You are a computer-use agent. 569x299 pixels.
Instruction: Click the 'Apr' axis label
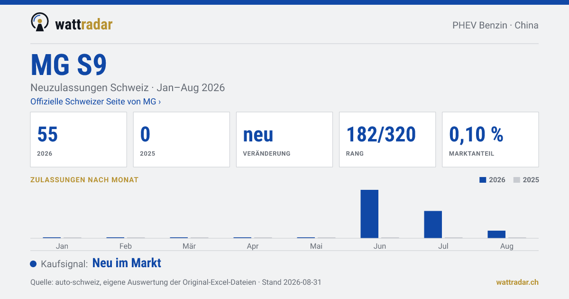pos(253,246)
